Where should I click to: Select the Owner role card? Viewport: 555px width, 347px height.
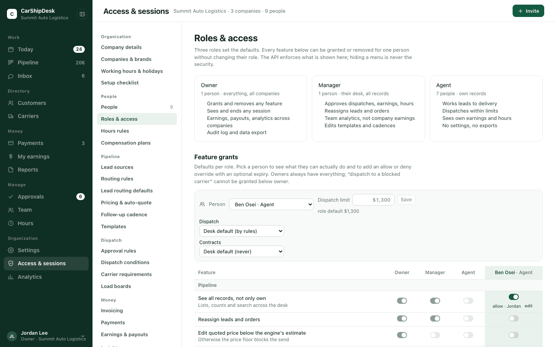[x=251, y=109]
